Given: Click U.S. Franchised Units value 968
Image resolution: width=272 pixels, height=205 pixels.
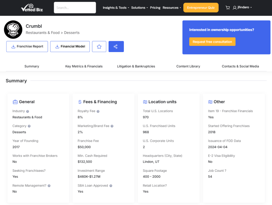Looking at the screenshot, I should click(146, 132).
